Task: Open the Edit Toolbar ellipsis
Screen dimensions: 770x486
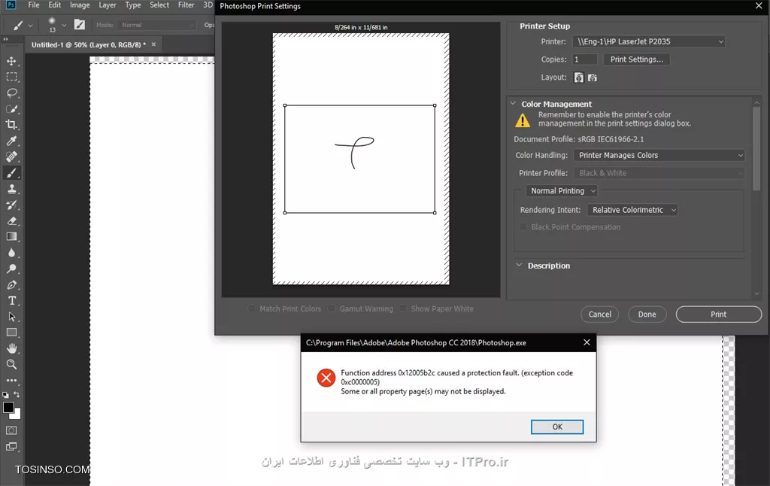Action: 11,381
